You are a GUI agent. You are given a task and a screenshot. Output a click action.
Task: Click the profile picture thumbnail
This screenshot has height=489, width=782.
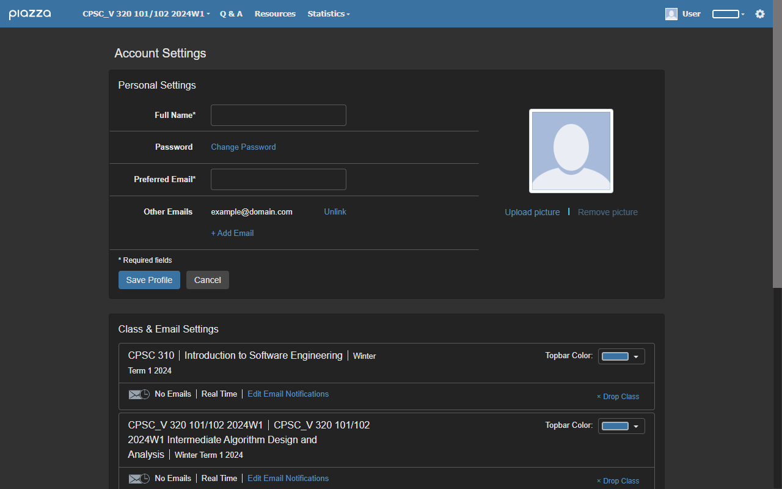(571, 151)
